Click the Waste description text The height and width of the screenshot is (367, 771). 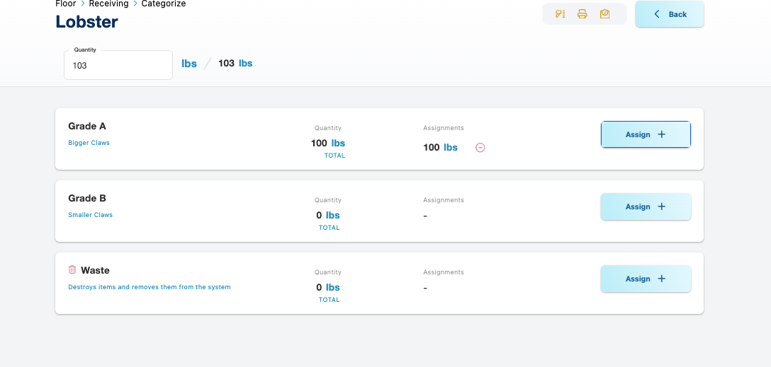pos(149,287)
